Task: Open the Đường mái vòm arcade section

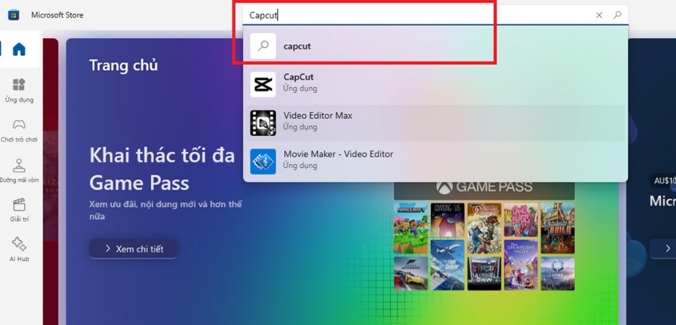Action: click(x=19, y=170)
